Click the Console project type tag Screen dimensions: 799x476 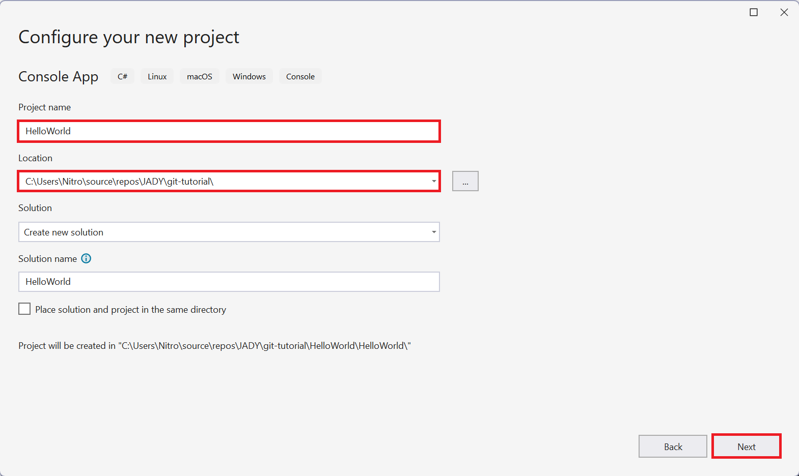click(300, 76)
